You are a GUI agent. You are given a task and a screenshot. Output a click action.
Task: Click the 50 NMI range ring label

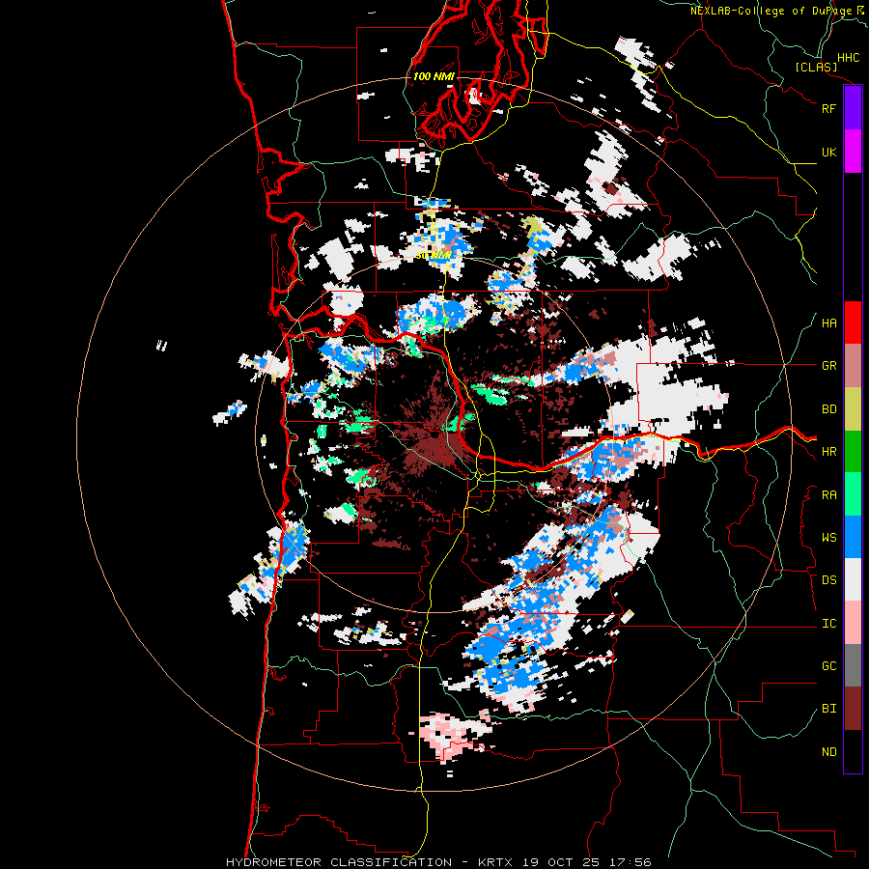pyautogui.click(x=433, y=256)
